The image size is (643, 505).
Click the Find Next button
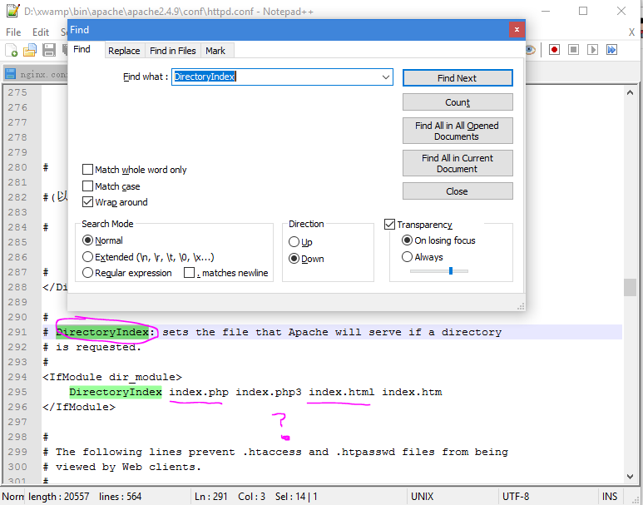[x=458, y=78]
